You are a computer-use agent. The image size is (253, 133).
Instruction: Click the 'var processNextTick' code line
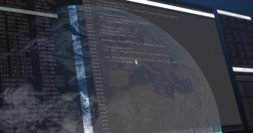pos(138,11)
